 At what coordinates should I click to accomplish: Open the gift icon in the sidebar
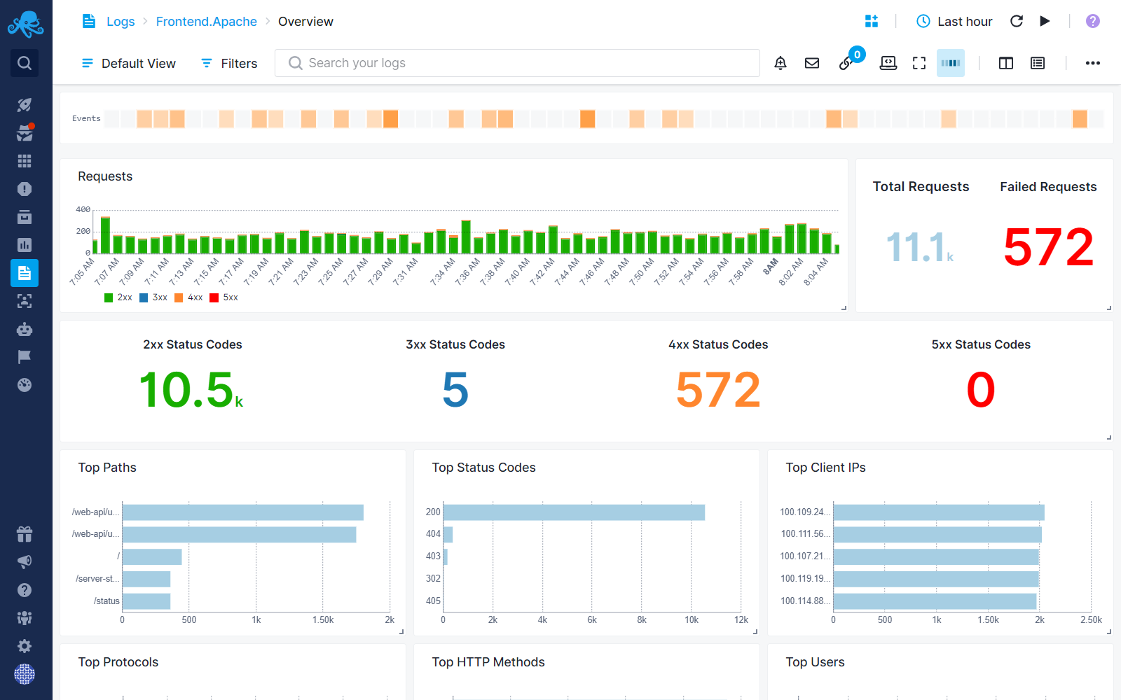25,534
